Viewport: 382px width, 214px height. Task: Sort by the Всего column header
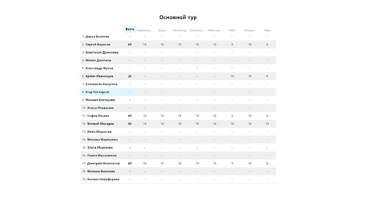130,29
